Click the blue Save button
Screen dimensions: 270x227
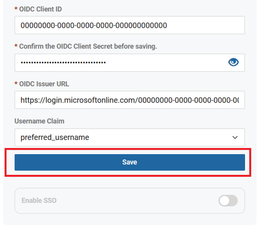tap(130, 162)
